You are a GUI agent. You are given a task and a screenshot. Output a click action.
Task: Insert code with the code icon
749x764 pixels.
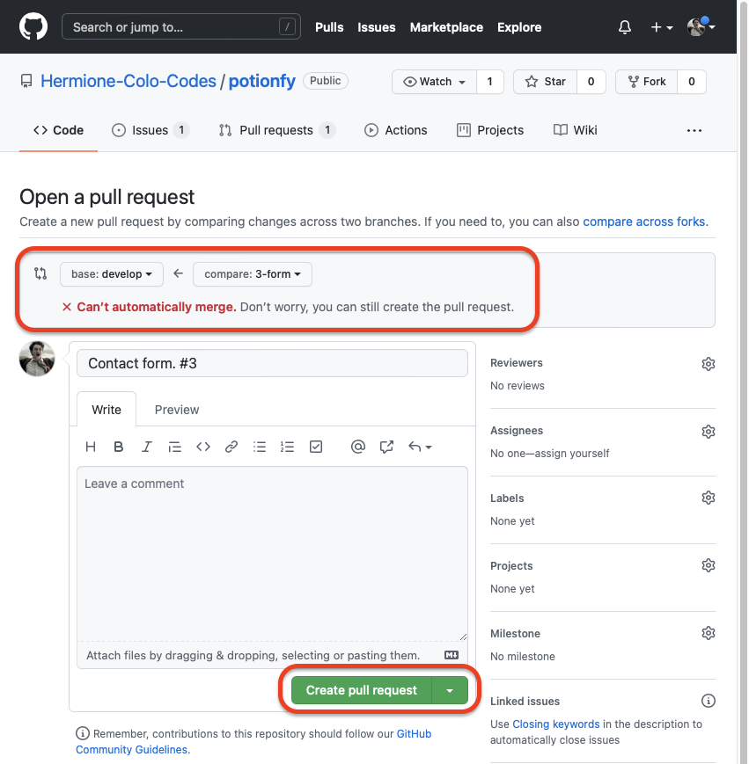click(203, 447)
